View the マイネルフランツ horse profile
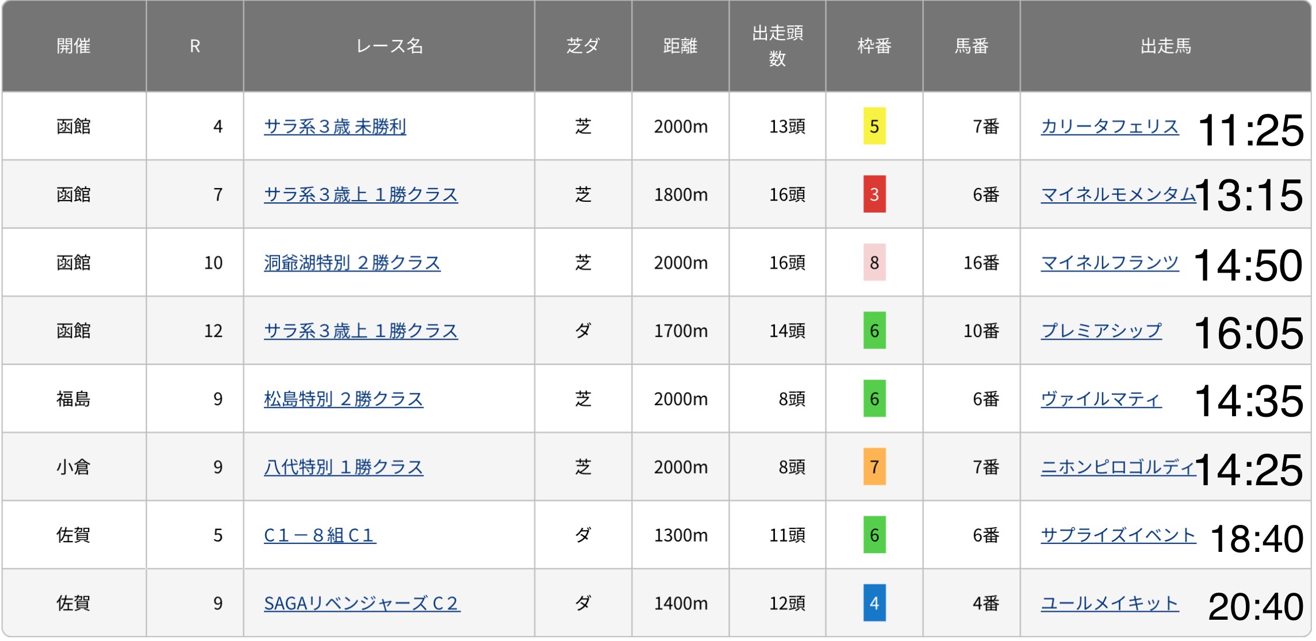Viewport: 1316px width, 641px height. pyautogui.click(x=1109, y=263)
